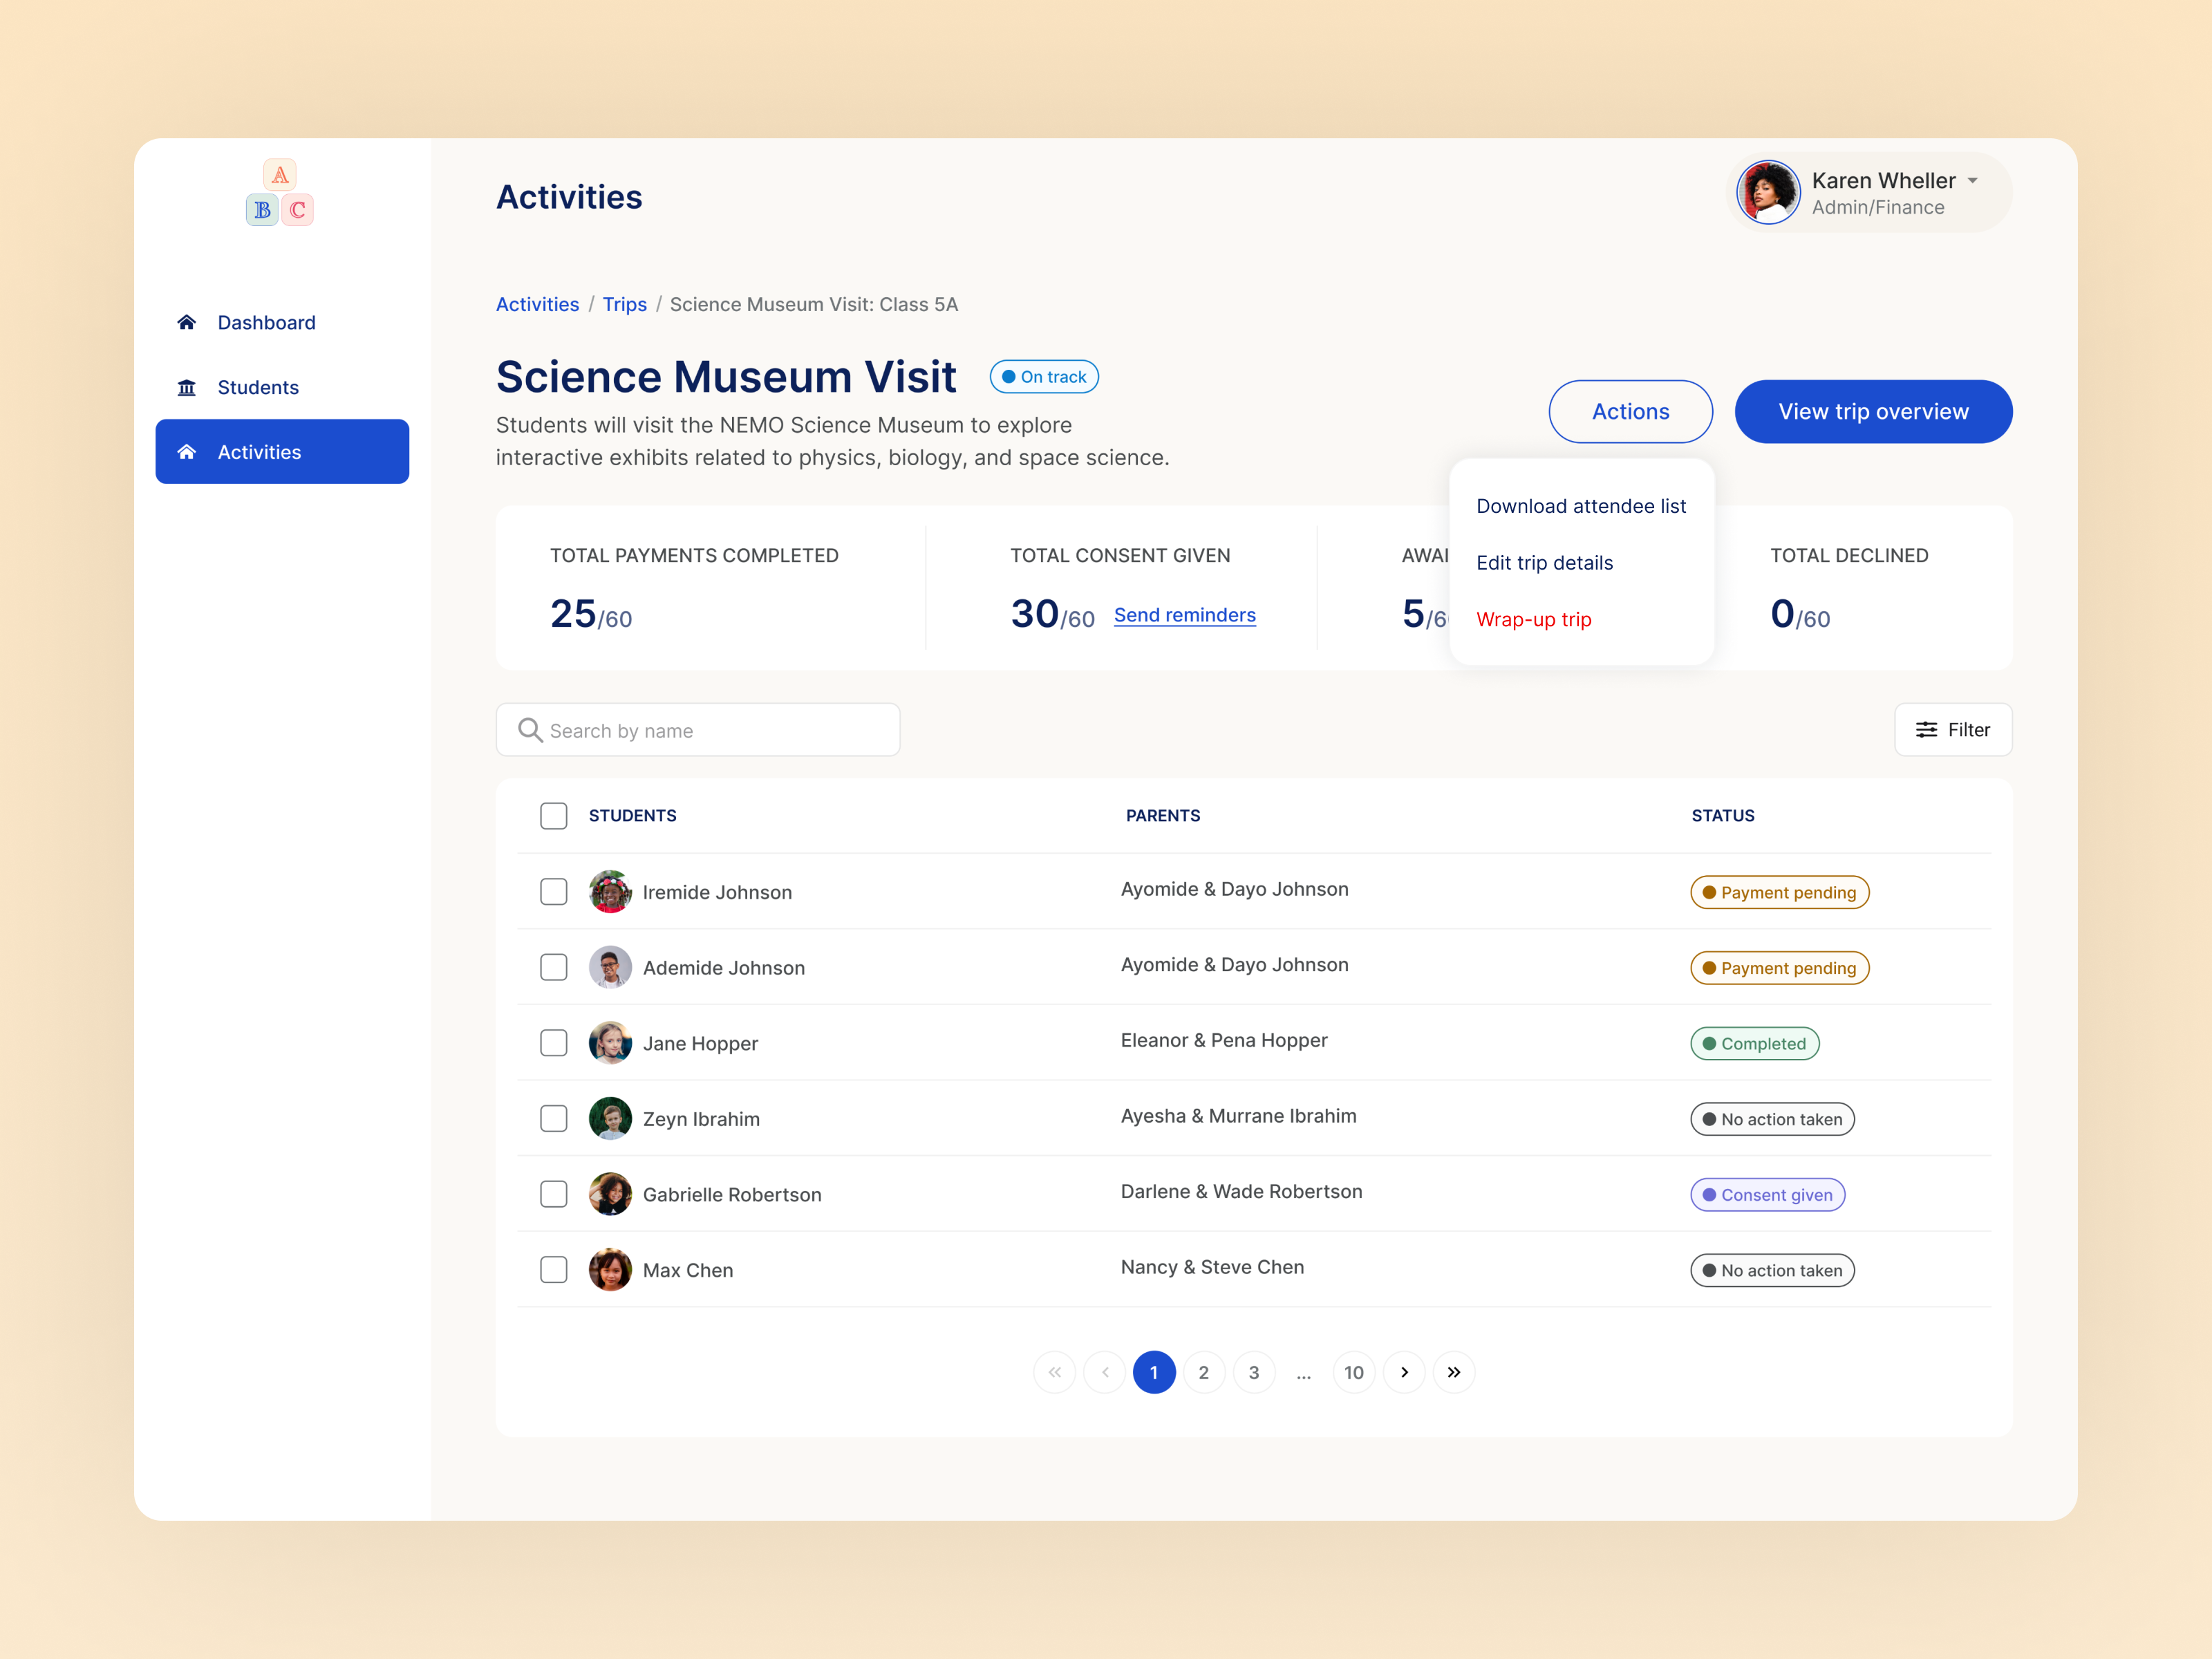Click parents Ayesha & Murrane Ibrahim
Viewport: 2212px width, 1659px height.
tap(1238, 1116)
